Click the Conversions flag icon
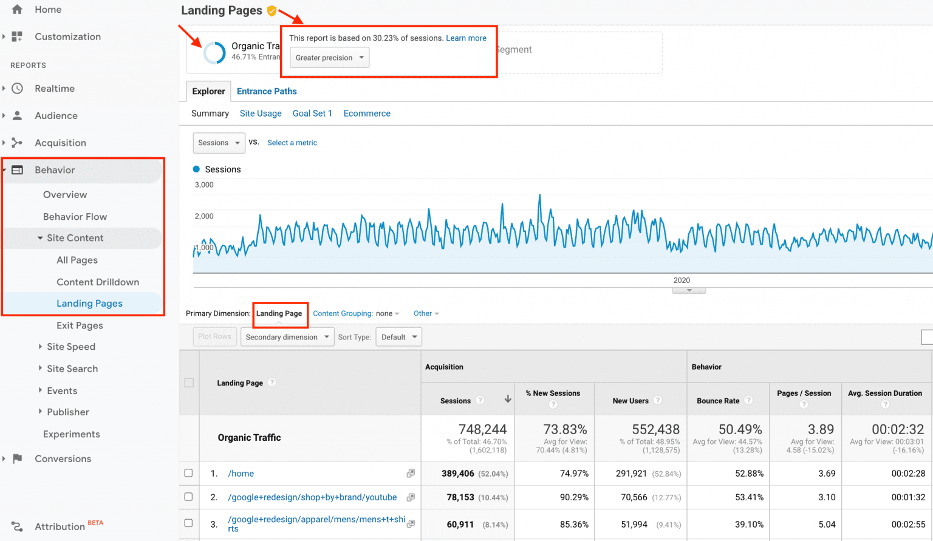 click(18, 458)
